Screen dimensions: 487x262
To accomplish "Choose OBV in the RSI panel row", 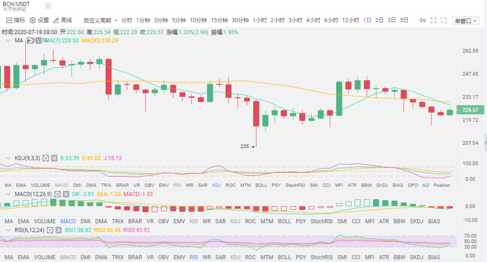I will coord(163,257).
